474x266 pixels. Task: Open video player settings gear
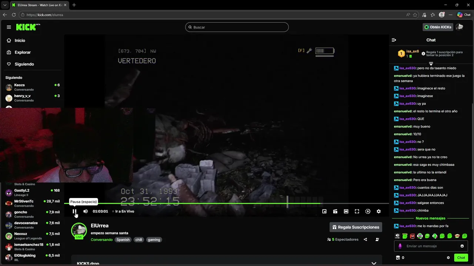point(378,211)
